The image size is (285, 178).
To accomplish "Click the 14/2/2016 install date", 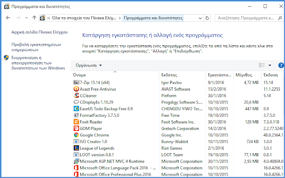I will (217, 128).
